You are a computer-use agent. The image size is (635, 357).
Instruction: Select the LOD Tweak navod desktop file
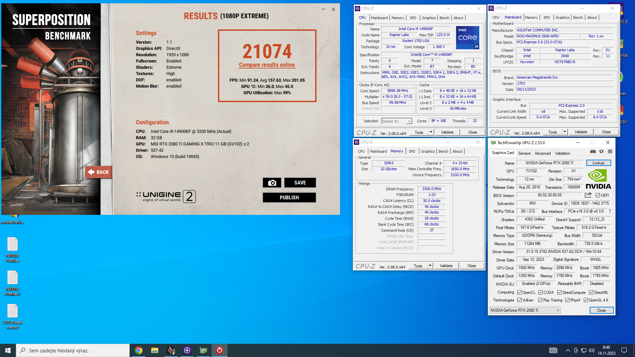(x=12, y=316)
